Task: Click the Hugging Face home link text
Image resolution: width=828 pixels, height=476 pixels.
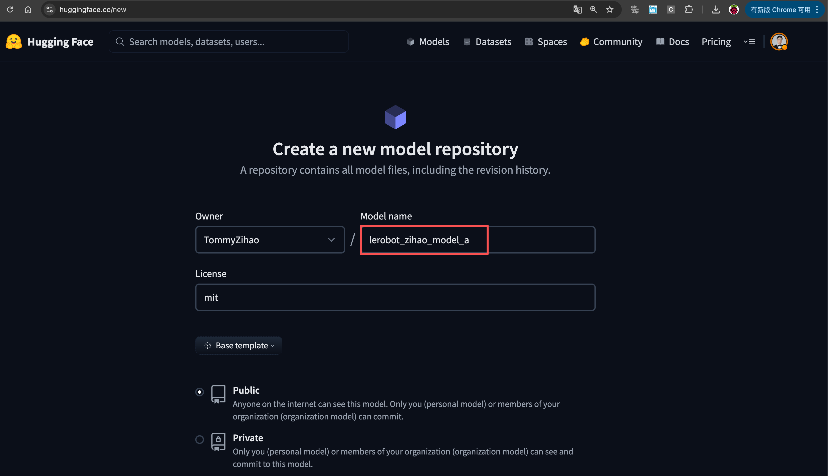Action: click(x=61, y=42)
